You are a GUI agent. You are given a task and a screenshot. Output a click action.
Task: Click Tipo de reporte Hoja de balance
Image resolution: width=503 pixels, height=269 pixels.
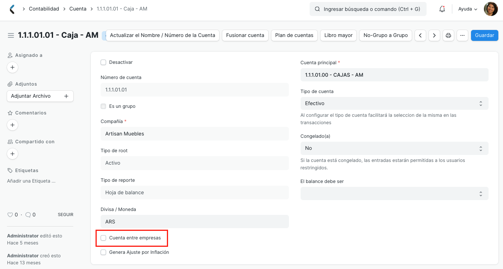(x=195, y=193)
